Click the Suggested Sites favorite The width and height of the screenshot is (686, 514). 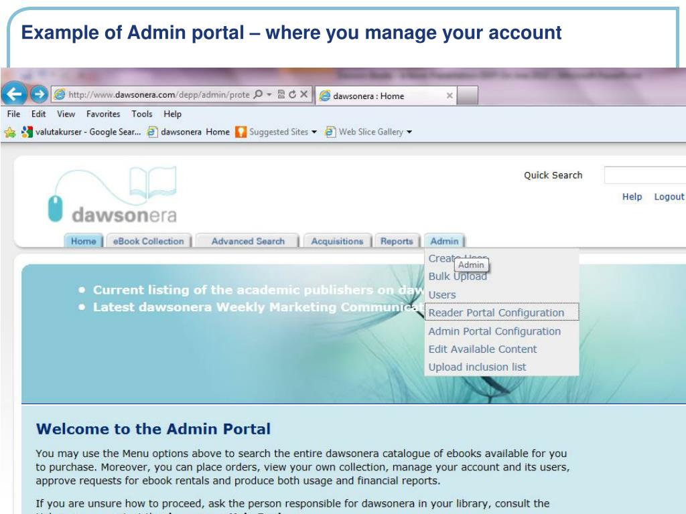(x=272, y=132)
